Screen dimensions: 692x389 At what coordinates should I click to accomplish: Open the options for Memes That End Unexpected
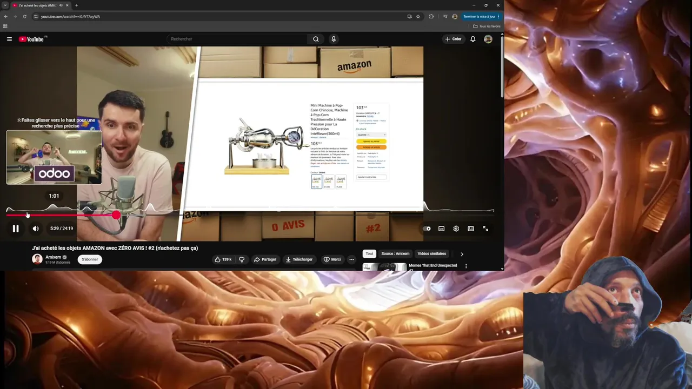pos(466,266)
